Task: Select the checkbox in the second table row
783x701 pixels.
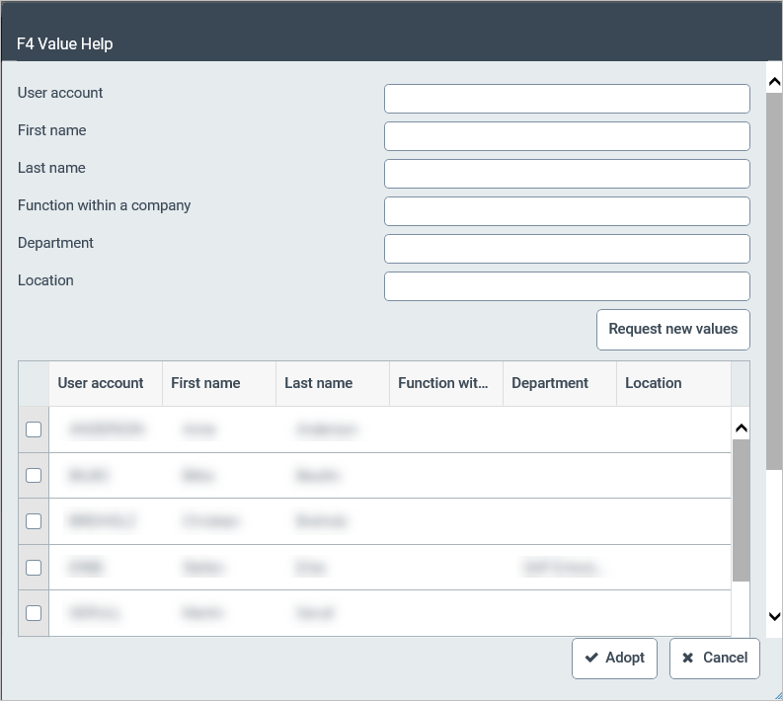Action: [x=34, y=475]
